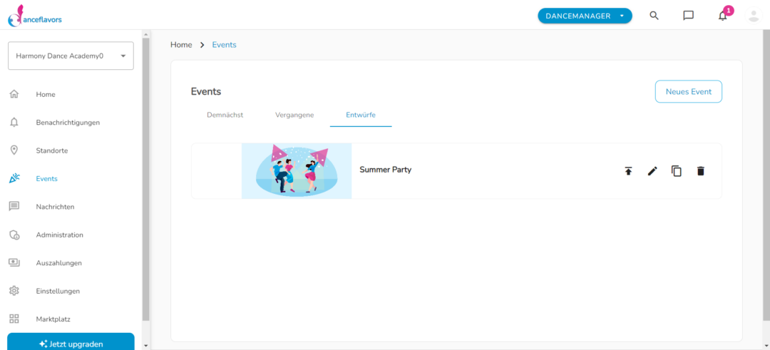Click the sidebar scrollbar down arrow
Screen dimensions: 770x350
coord(145,346)
